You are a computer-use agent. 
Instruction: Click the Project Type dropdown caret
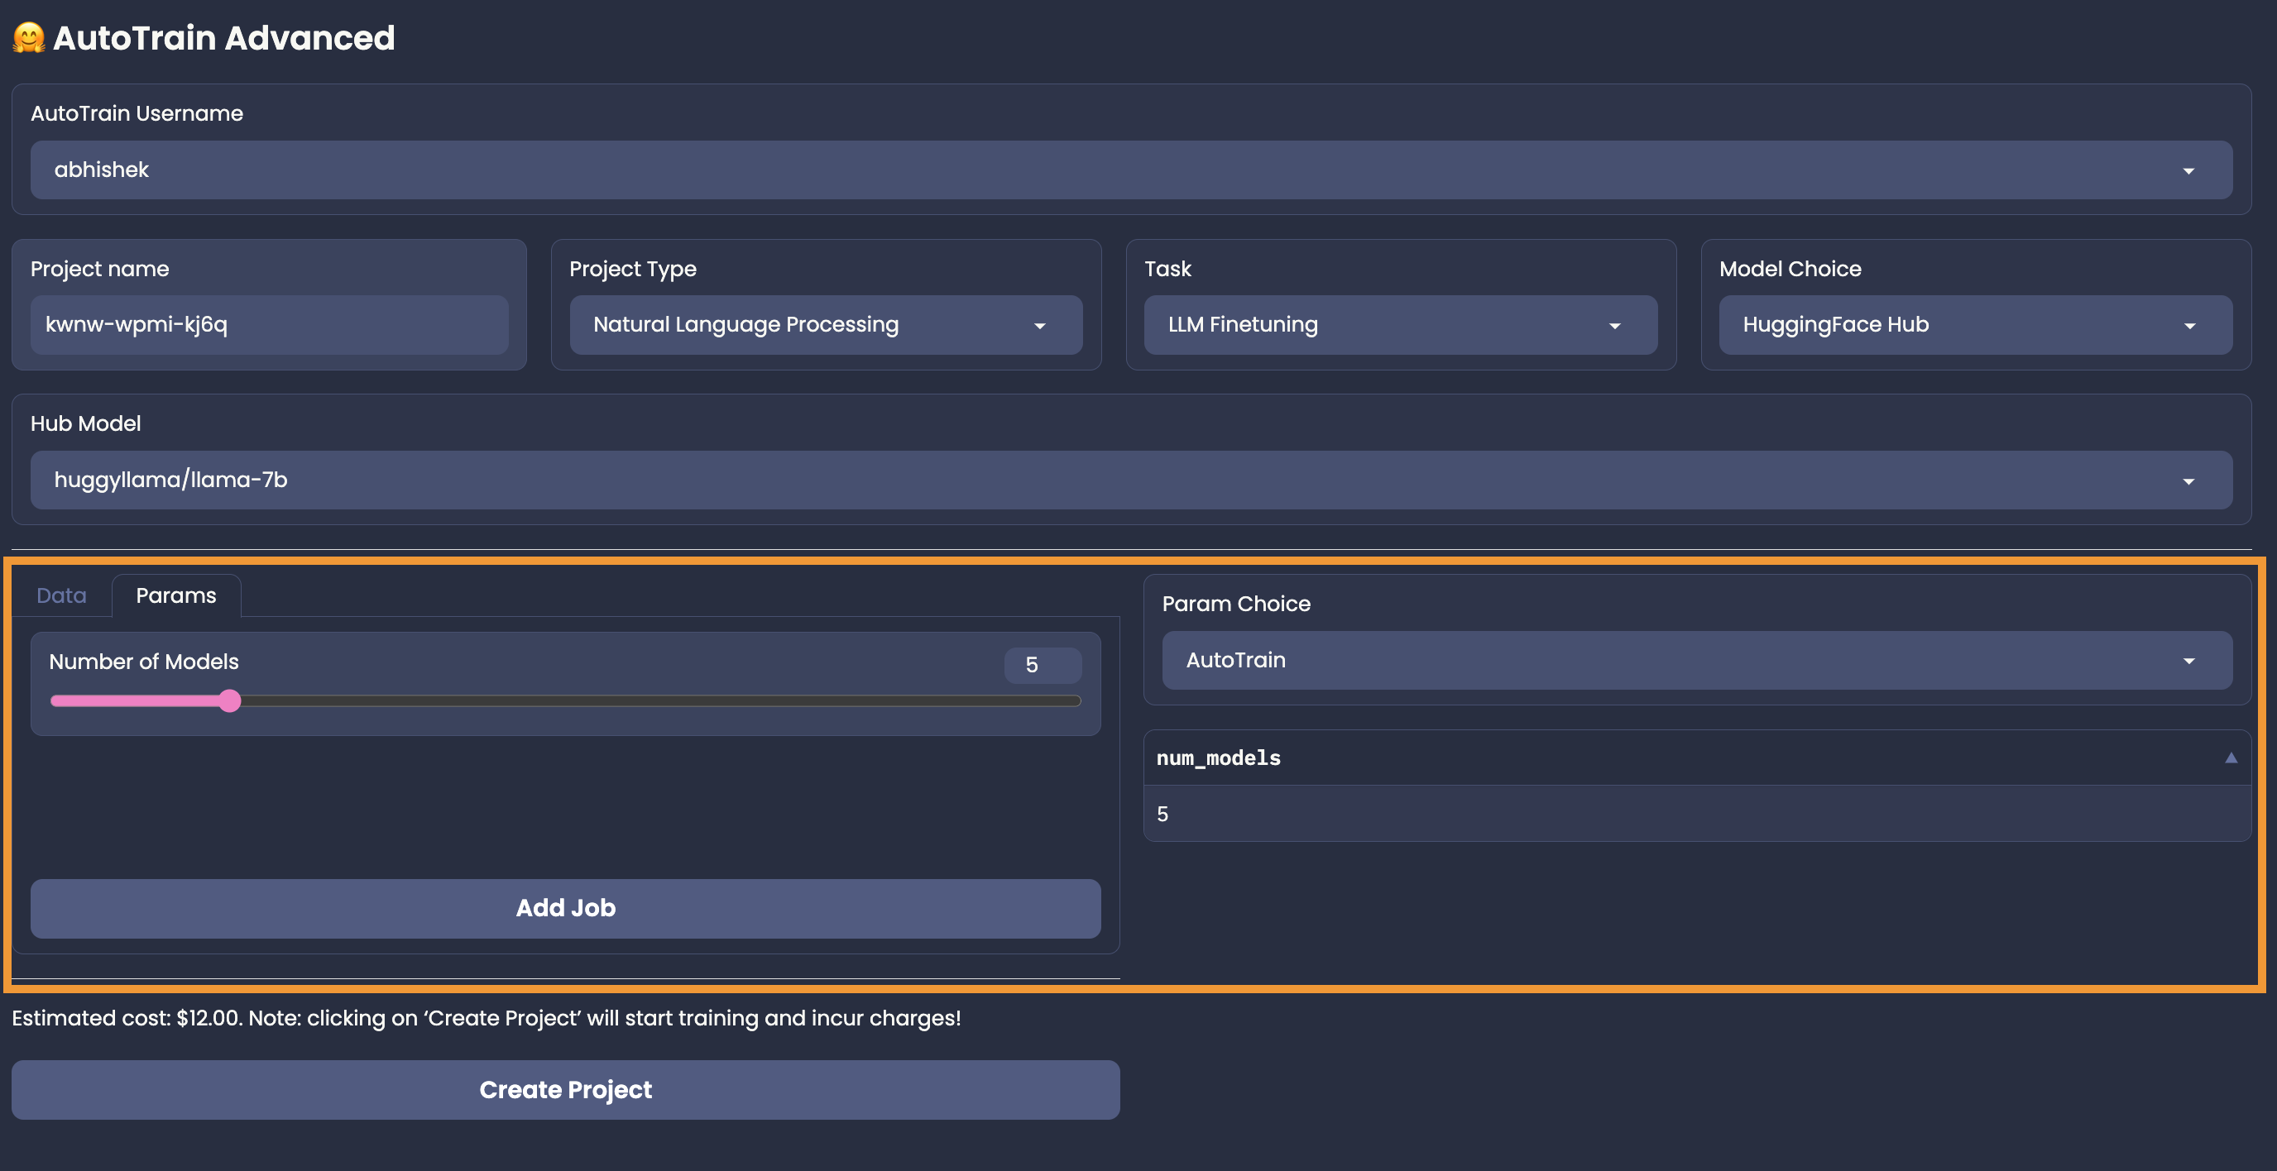pyautogui.click(x=1039, y=326)
